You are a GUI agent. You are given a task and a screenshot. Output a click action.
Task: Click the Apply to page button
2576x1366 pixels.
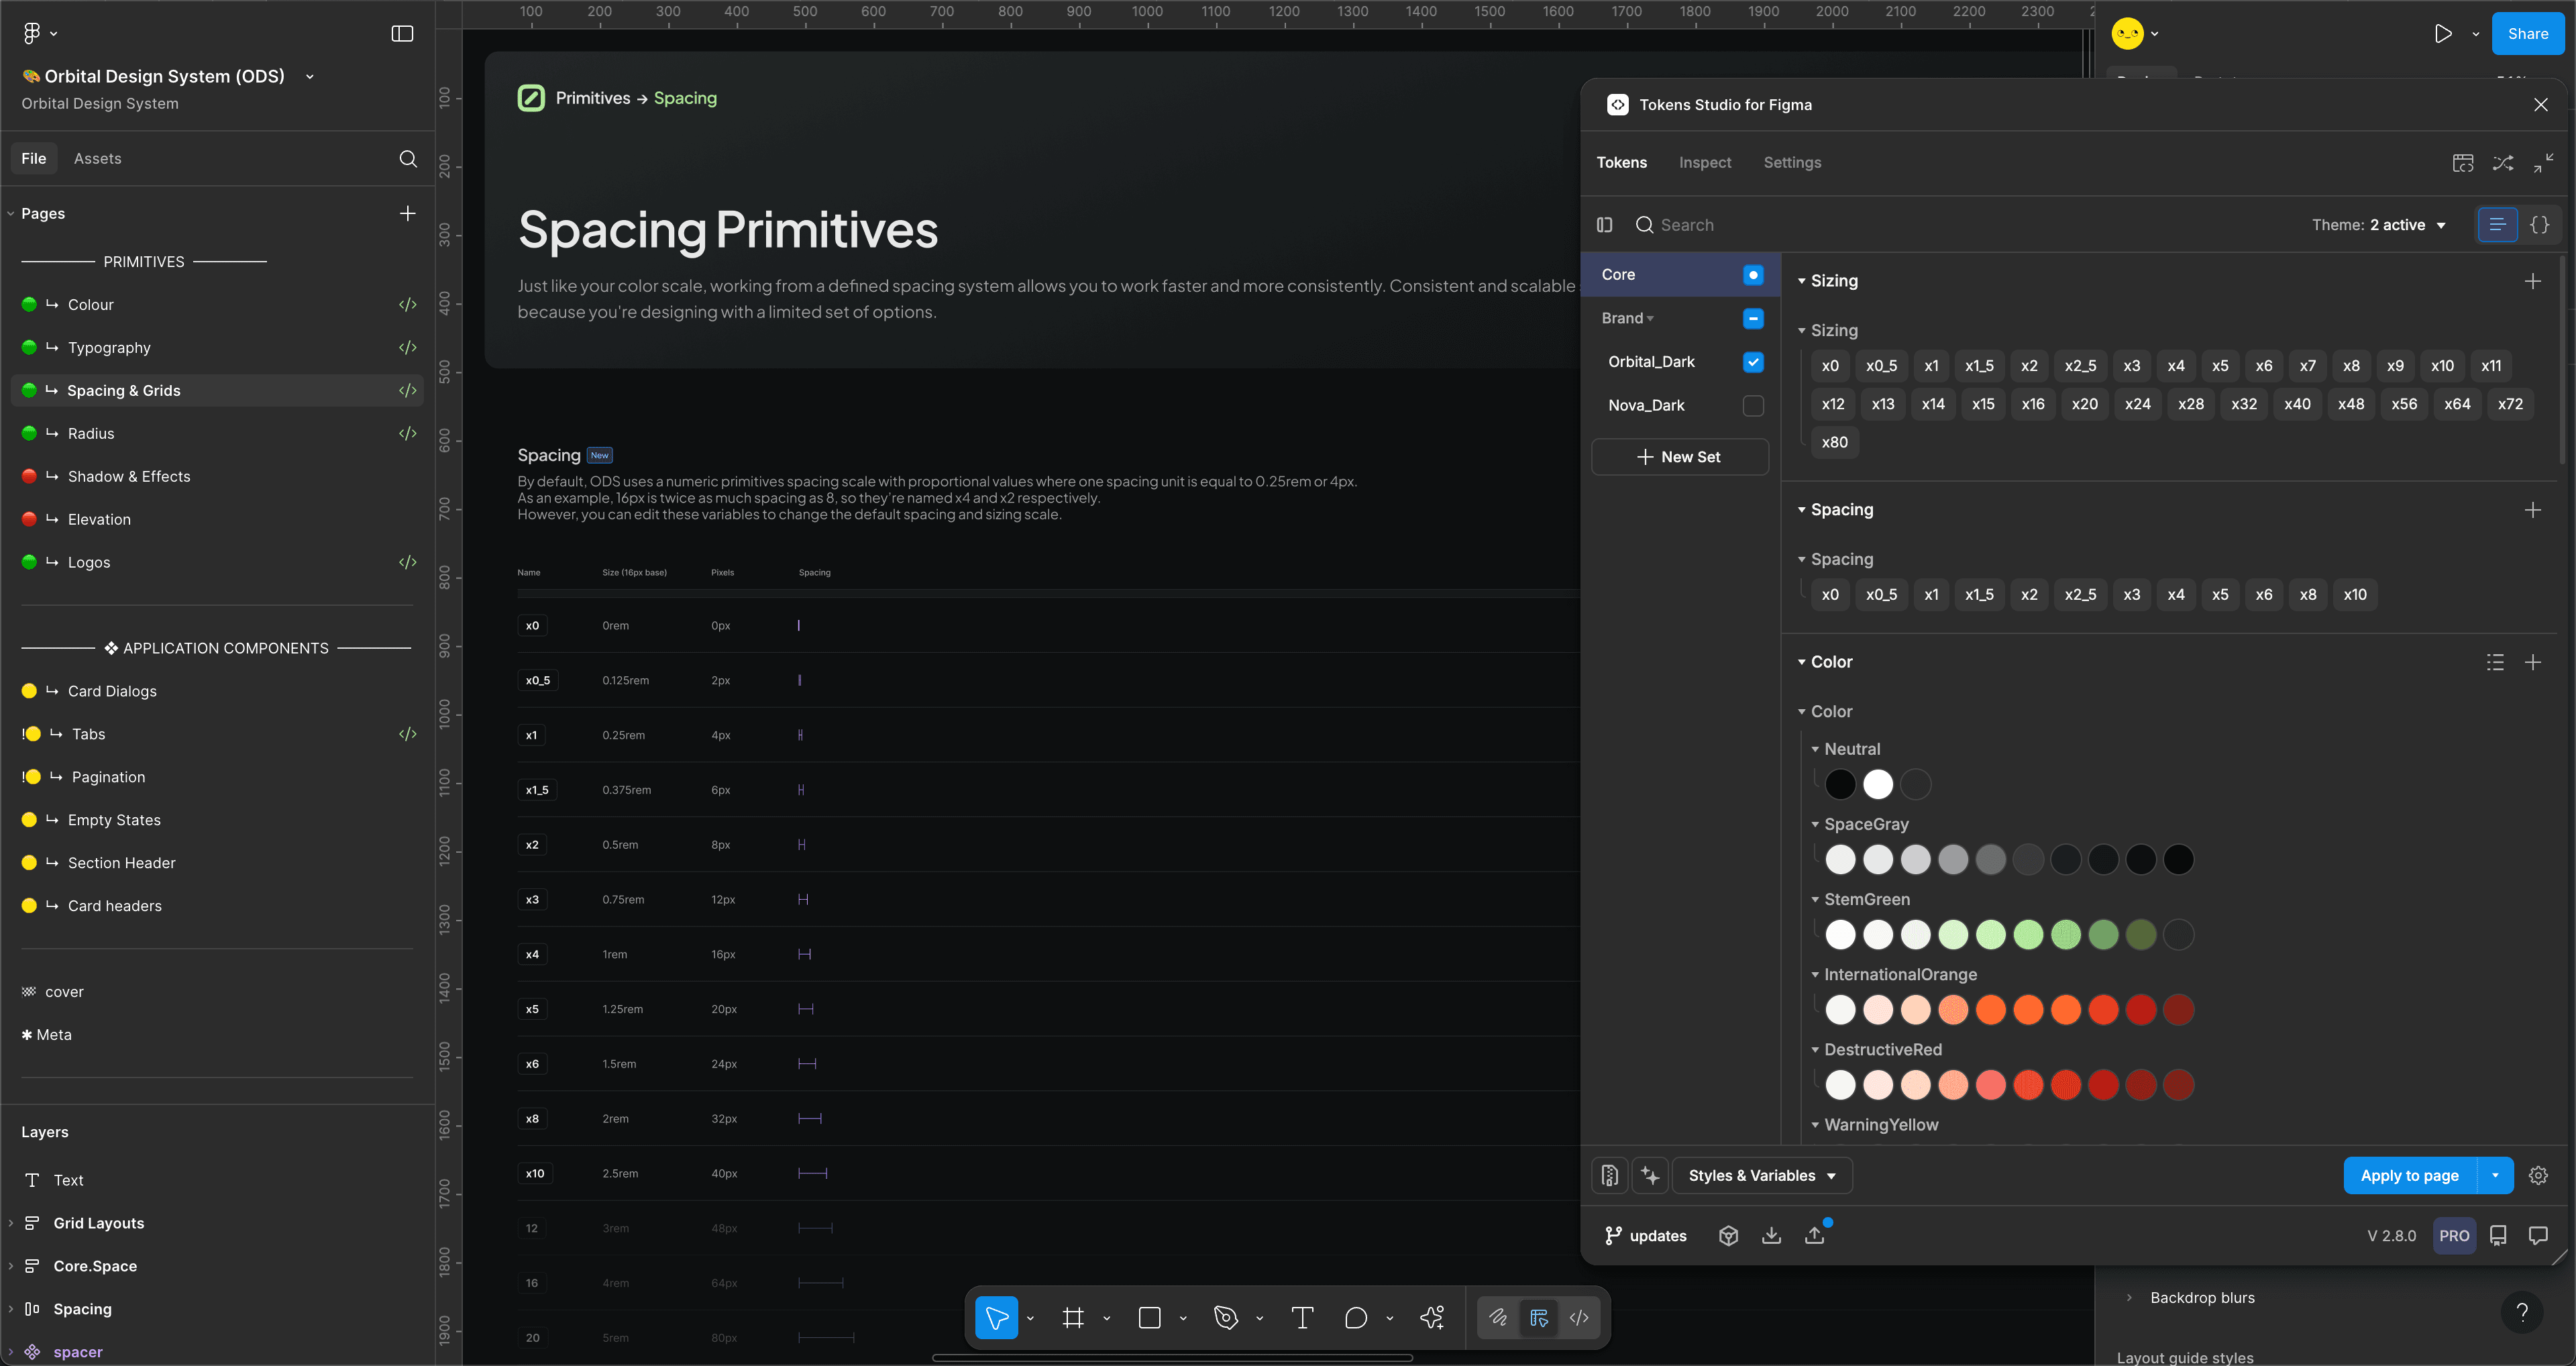[x=2409, y=1176]
